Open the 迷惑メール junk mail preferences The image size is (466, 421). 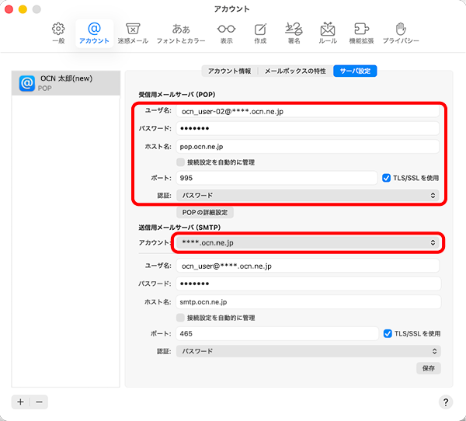coord(133,33)
